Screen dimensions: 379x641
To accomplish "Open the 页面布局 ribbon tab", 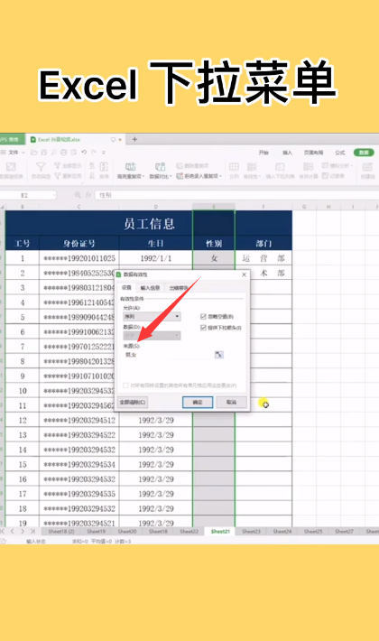I will [x=313, y=153].
